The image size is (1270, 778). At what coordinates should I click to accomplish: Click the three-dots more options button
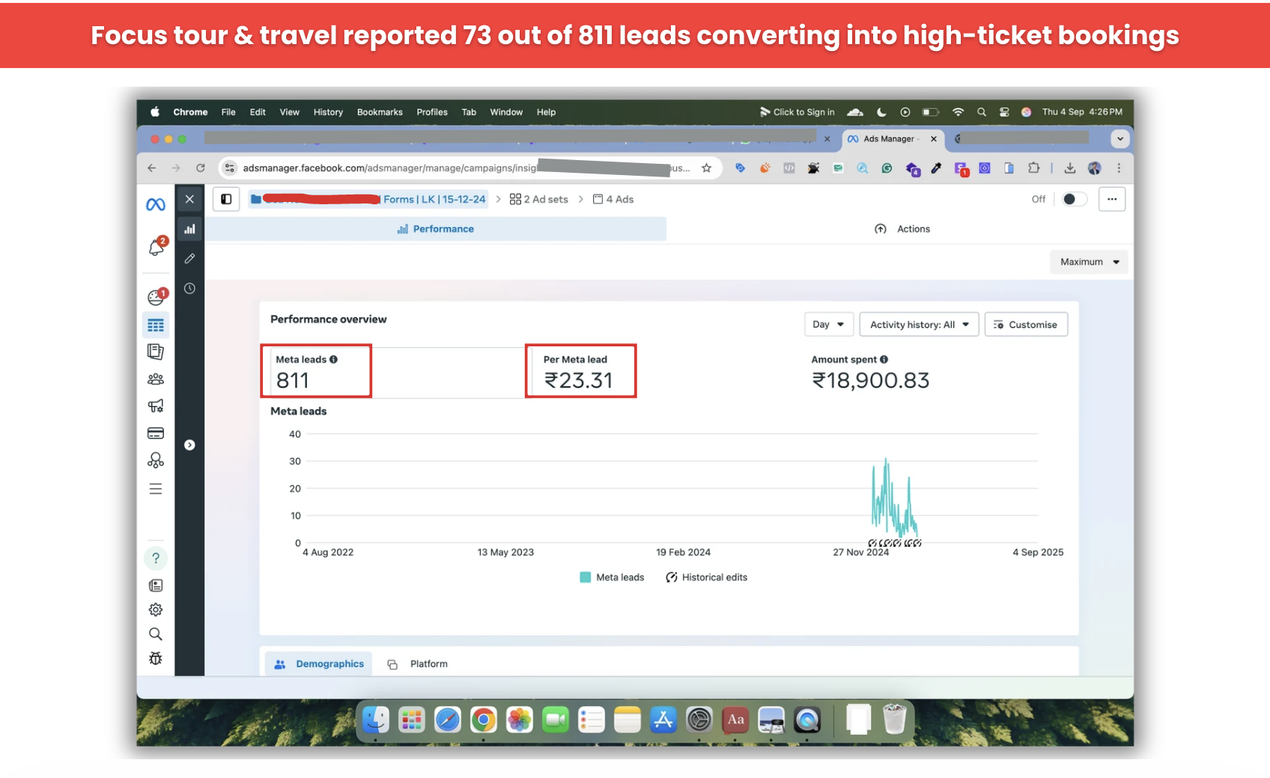click(1112, 199)
